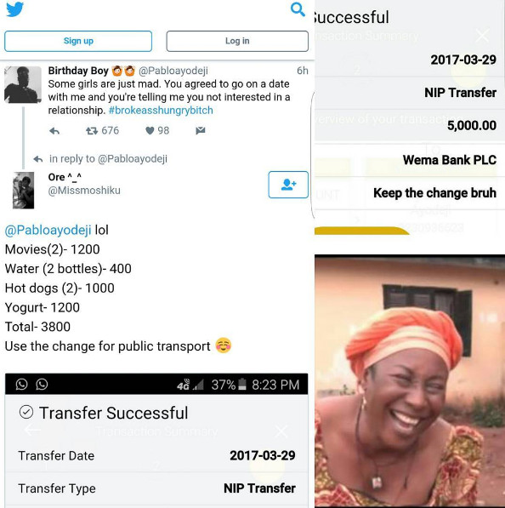This screenshot has height=508, width=505.
Task: Open the laughing woman photo
Action: (x=410, y=381)
